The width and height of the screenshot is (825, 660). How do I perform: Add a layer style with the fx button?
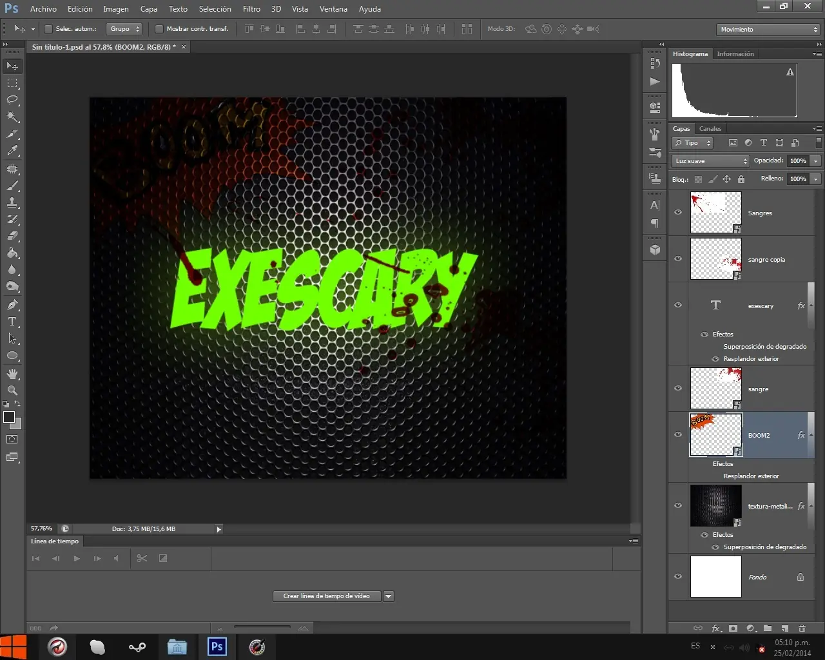point(715,628)
